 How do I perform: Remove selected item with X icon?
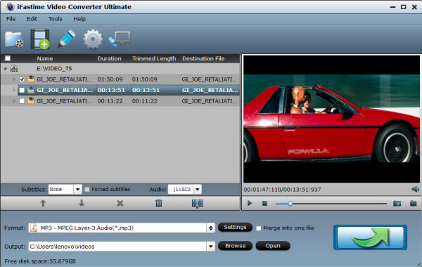(x=120, y=203)
